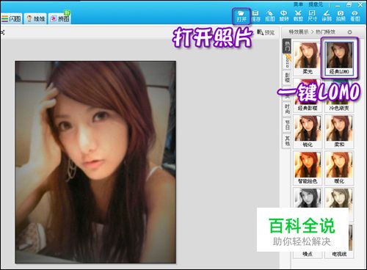Select the 影楼 effects side tab
The width and height of the screenshot is (367, 270).
pos(287,77)
